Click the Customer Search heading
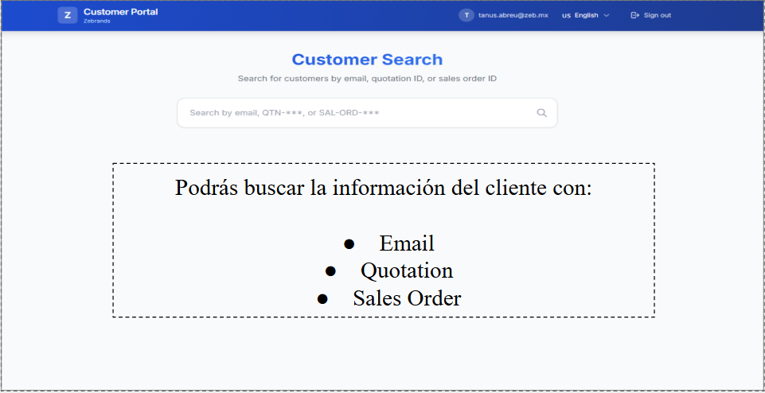 pos(367,60)
